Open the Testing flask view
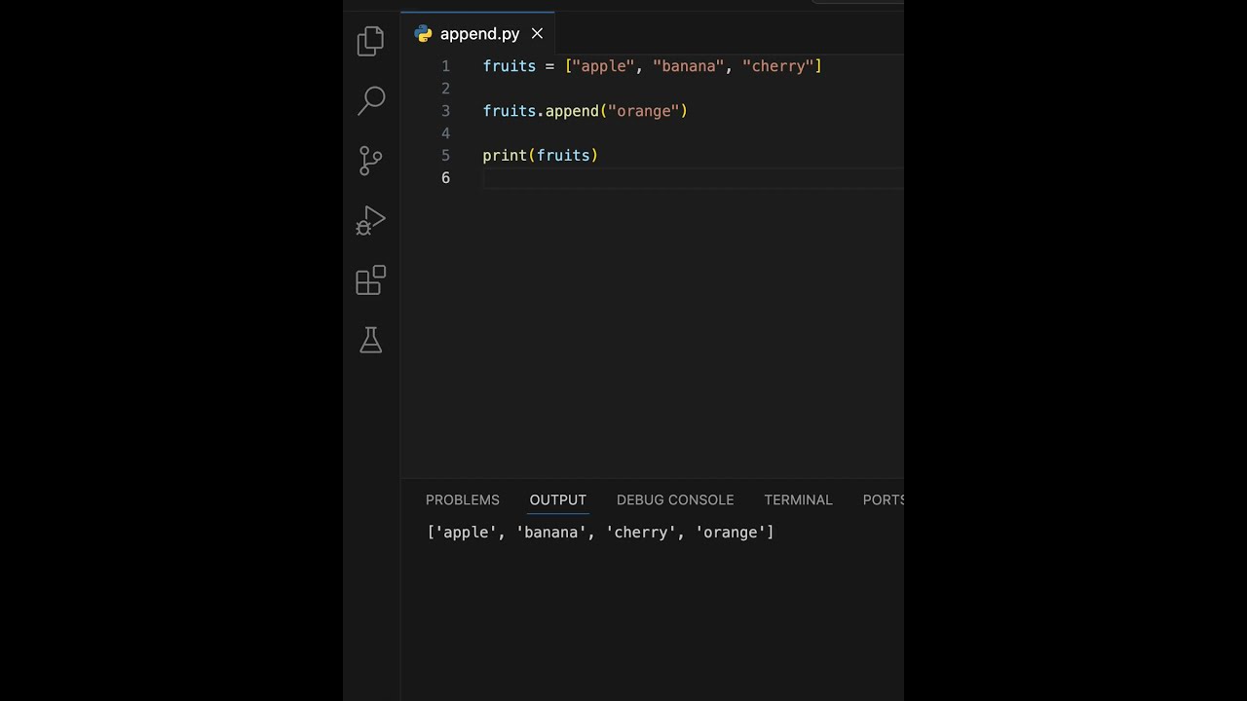 pyautogui.click(x=370, y=340)
